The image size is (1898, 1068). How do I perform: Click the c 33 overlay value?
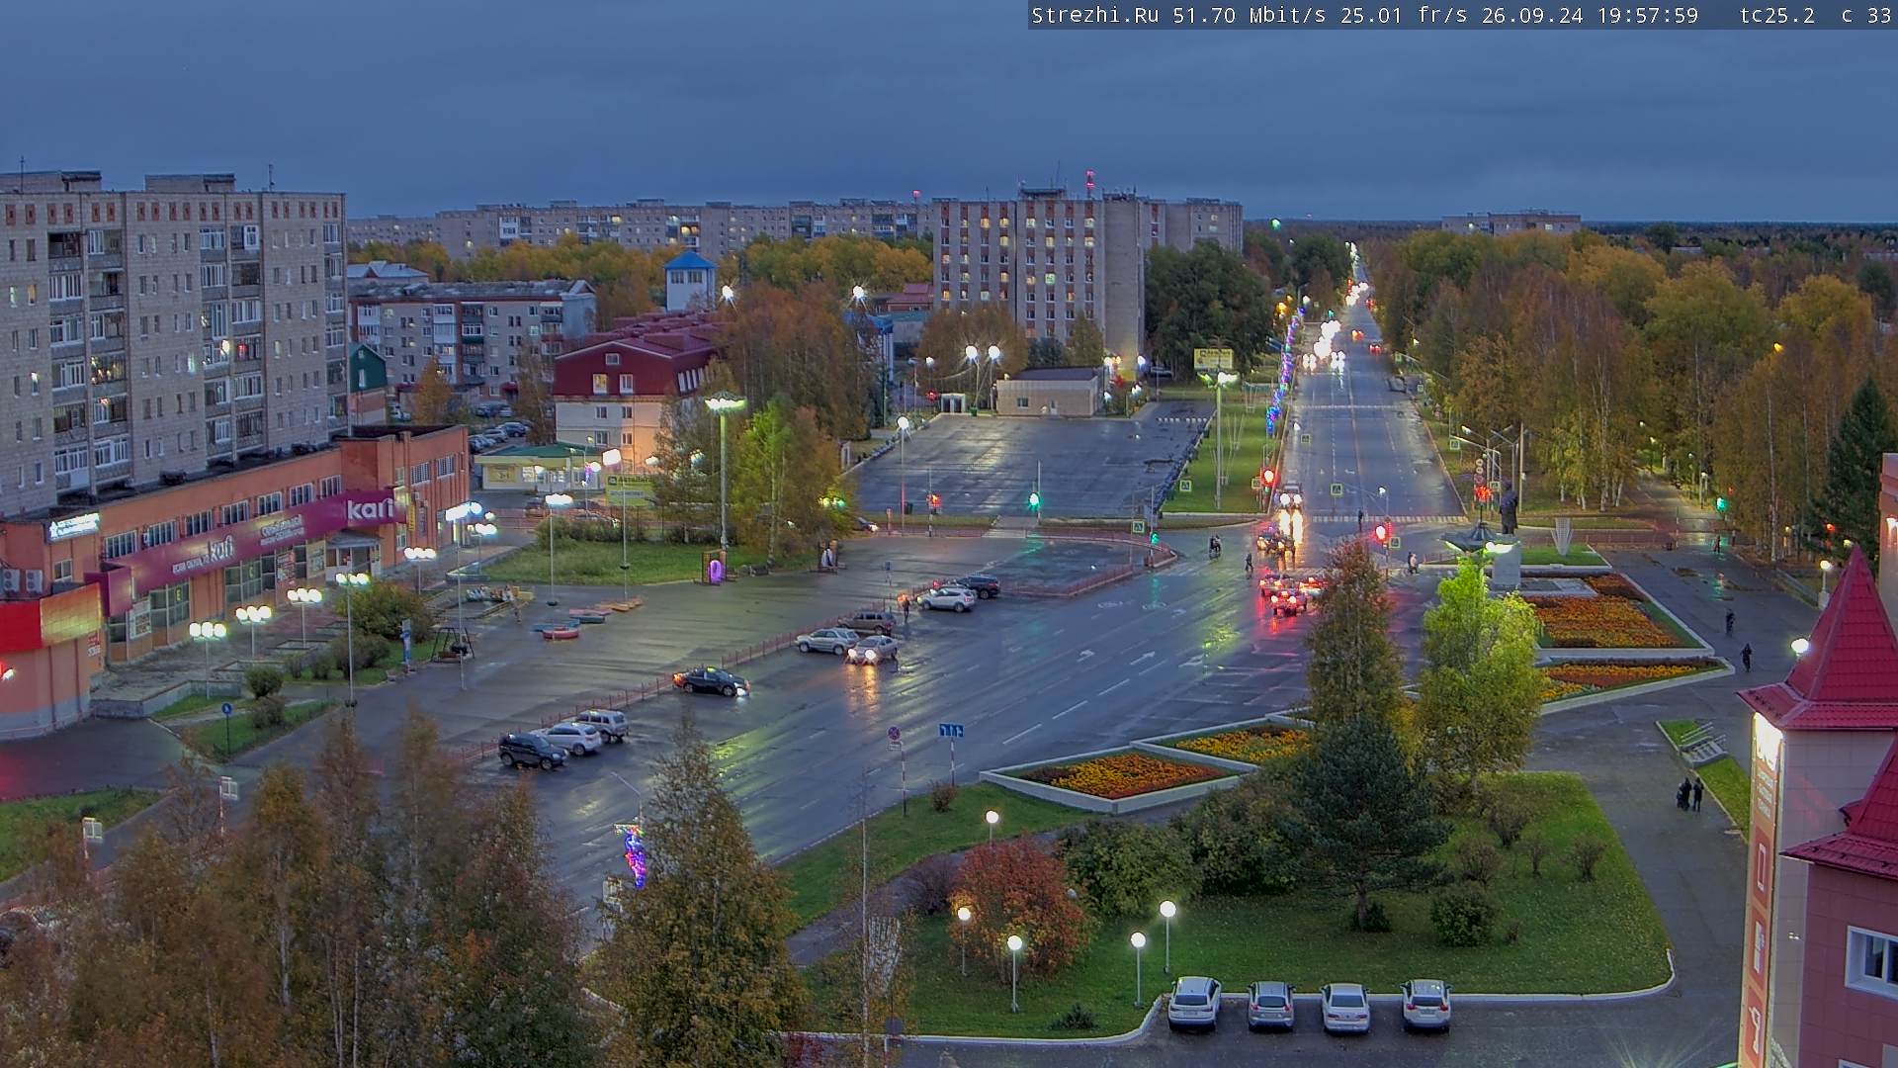click(1865, 16)
